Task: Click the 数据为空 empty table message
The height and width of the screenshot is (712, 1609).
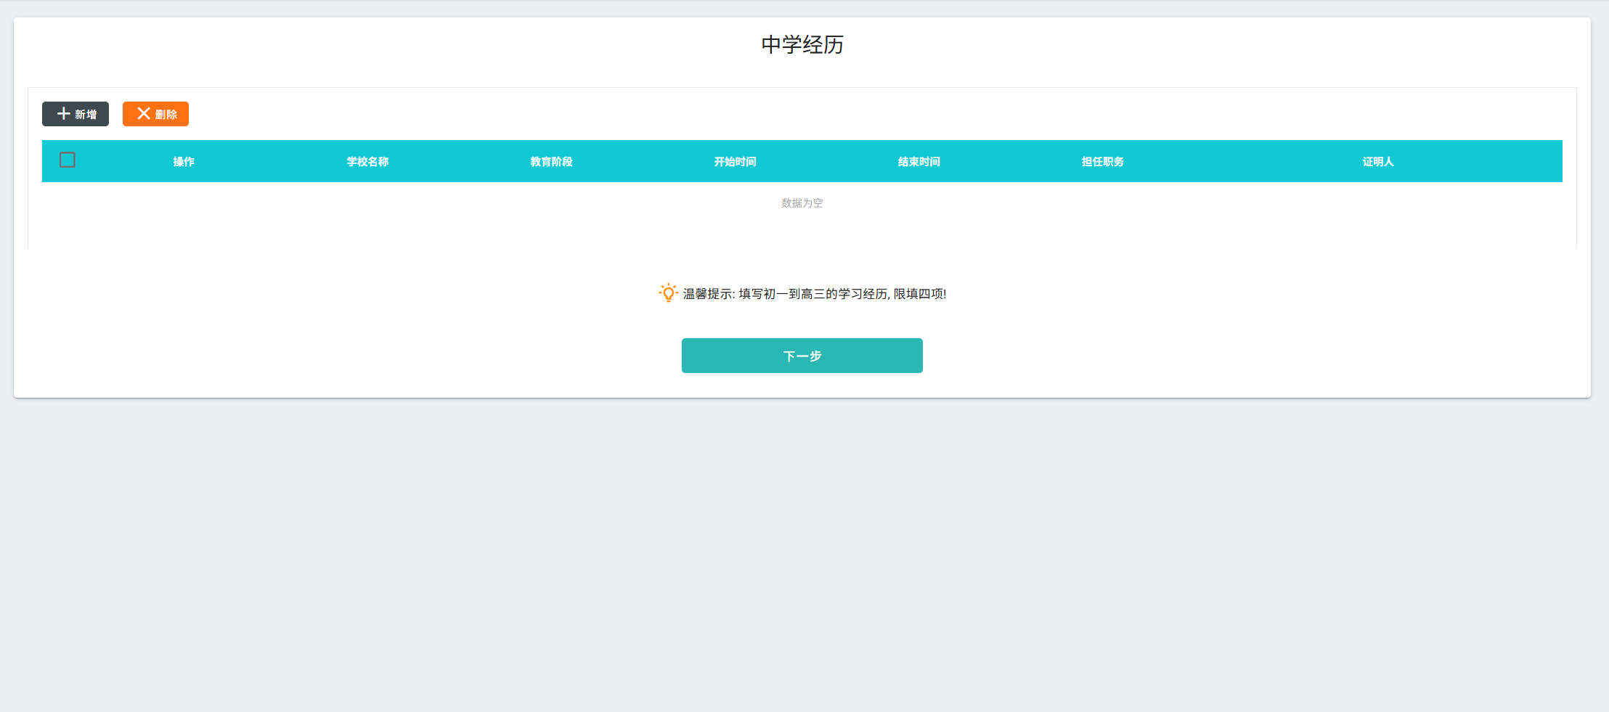Action: tap(802, 203)
